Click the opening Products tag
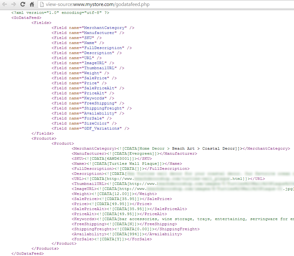294x256 pixels. point(44,138)
